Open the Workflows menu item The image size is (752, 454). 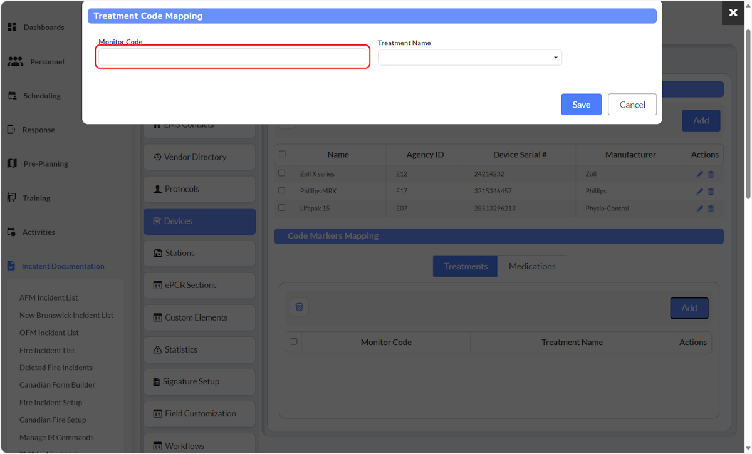pos(199,443)
